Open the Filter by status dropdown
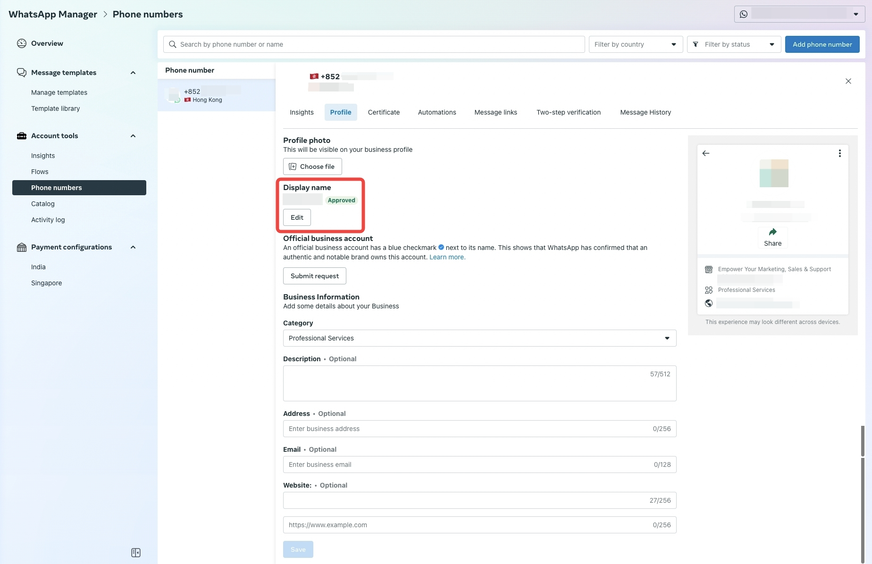The width and height of the screenshot is (872, 564). 734,44
